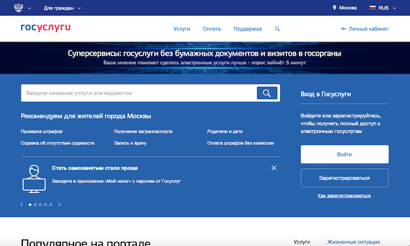410x246 pixels.
Task: Focus the service name search field
Action: 138,93
